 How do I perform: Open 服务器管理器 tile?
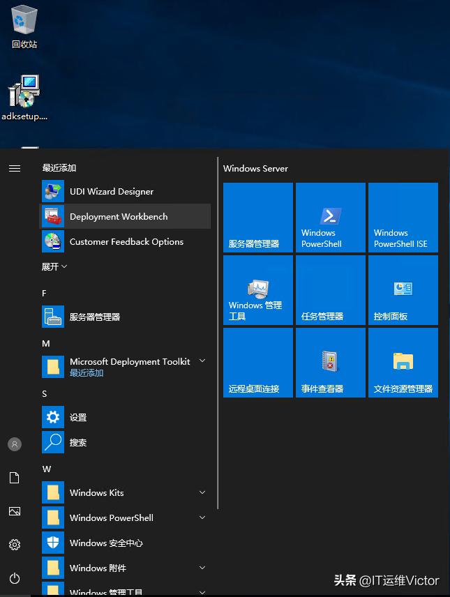point(258,218)
